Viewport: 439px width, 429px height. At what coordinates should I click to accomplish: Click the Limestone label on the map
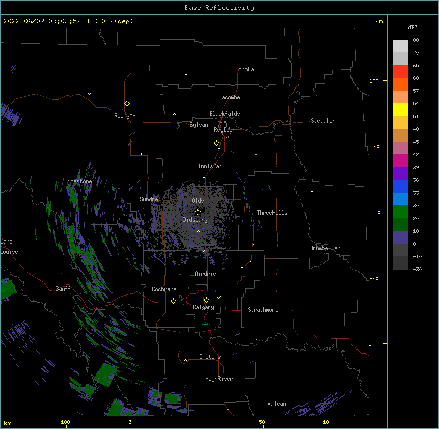(78, 181)
